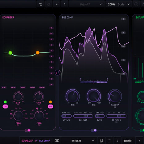Click the EQUALIZER module title
The height and width of the screenshot is (144, 144).
point(8,17)
